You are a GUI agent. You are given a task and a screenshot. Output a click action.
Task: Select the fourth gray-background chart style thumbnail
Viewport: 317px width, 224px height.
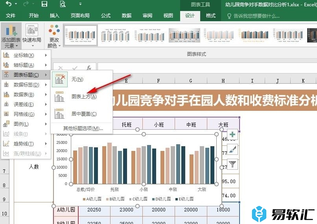click(184, 35)
